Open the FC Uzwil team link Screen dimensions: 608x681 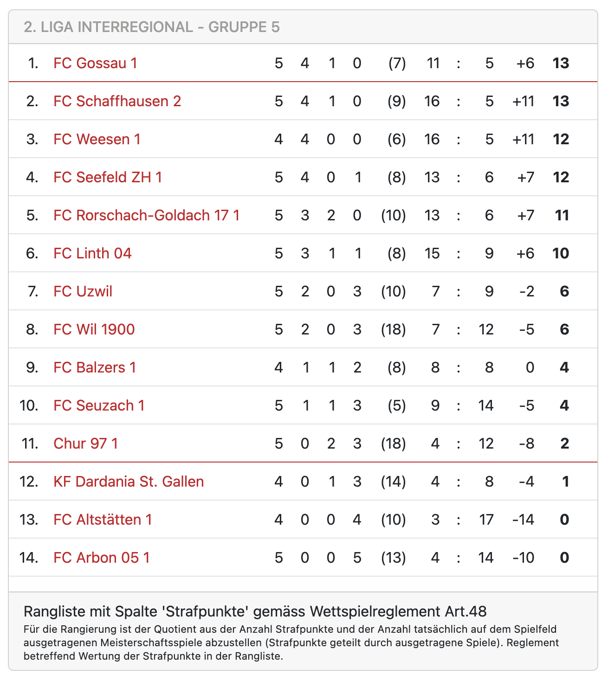[x=83, y=291]
